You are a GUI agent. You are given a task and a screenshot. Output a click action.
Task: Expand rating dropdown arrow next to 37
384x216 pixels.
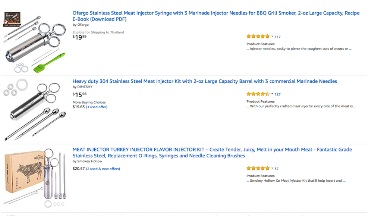272,169
